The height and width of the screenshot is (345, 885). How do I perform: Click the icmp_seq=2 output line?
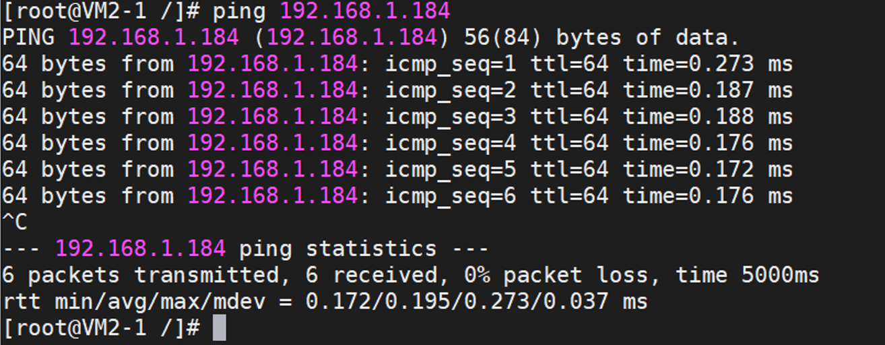(x=397, y=91)
